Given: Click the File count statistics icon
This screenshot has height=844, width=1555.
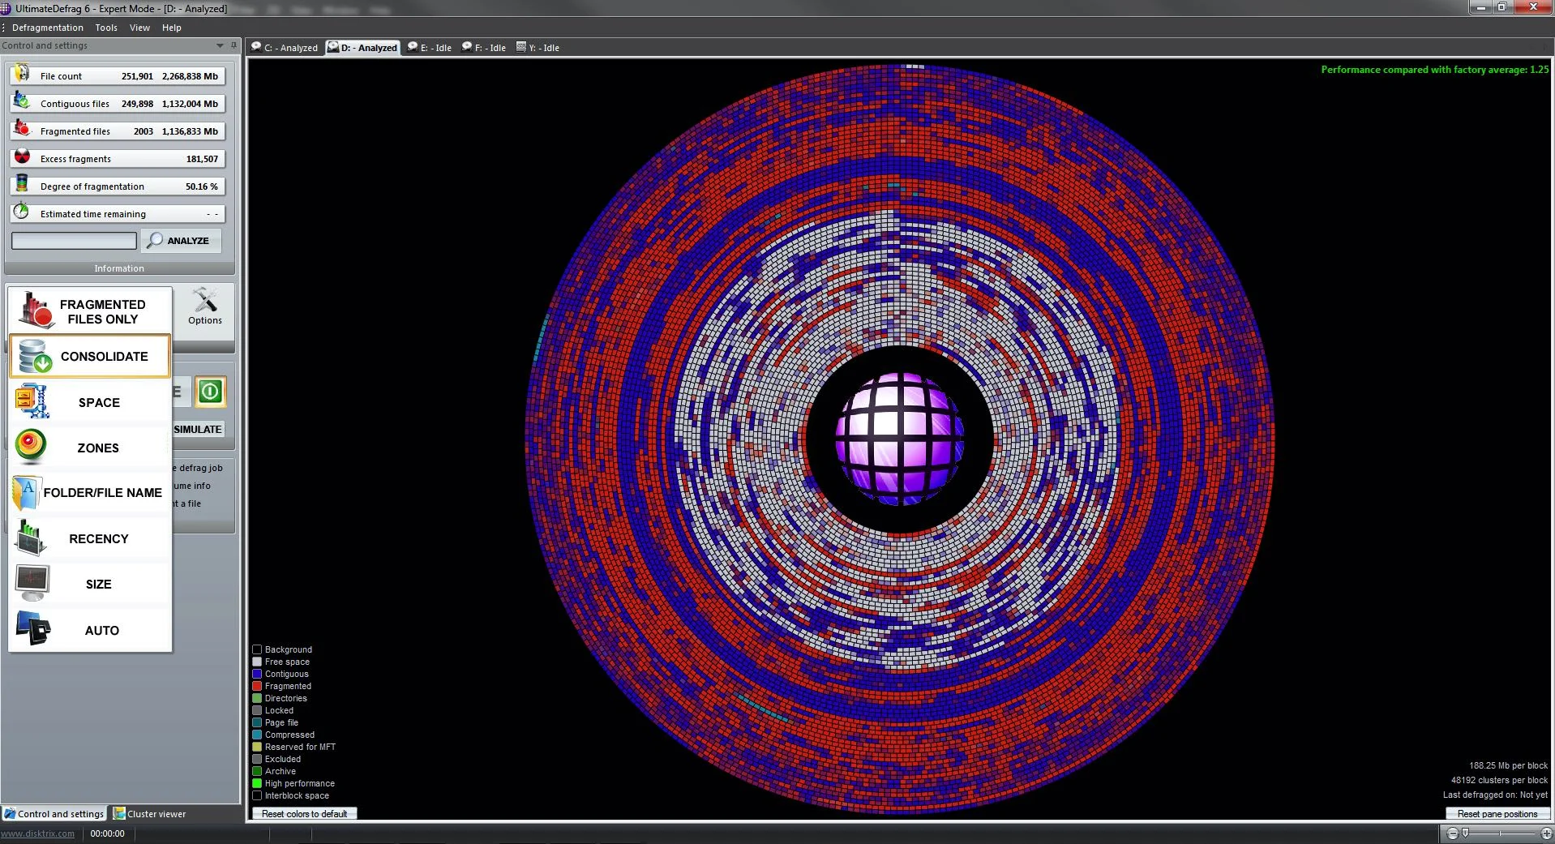Looking at the screenshot, I should tap(22, 74).
